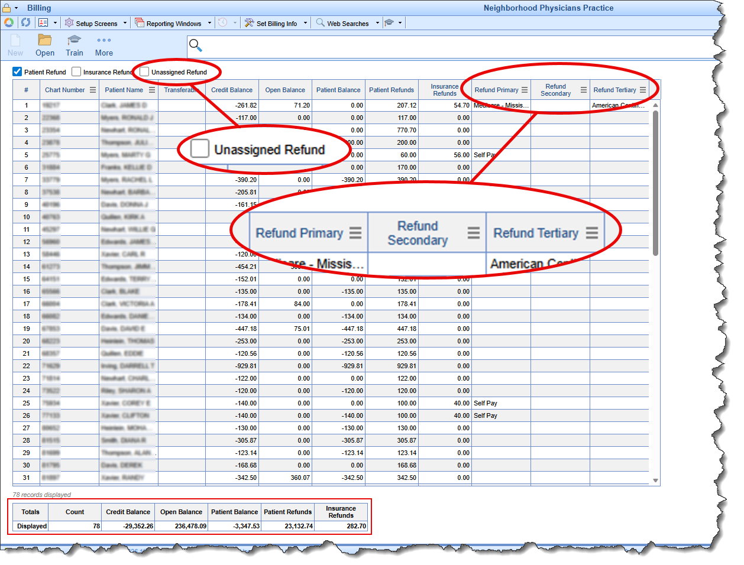
Task: Open Patient Name column menu icon
Action: [x=152, y=90]
